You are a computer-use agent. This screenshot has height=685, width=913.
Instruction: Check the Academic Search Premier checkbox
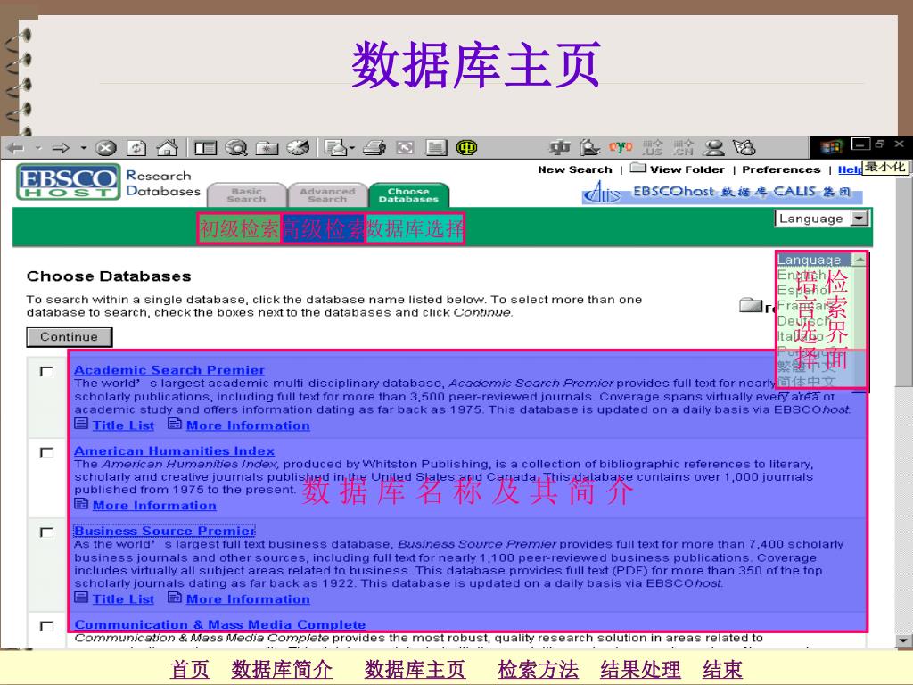[46, 371]
